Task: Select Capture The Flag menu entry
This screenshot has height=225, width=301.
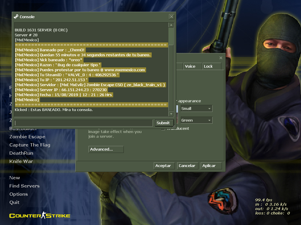Action: (30, 145)
